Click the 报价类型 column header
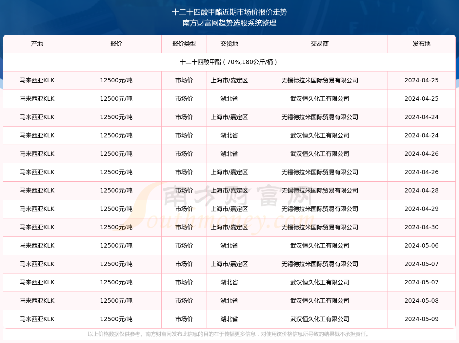This screenshot has height=343, width=459. point(184,44)
